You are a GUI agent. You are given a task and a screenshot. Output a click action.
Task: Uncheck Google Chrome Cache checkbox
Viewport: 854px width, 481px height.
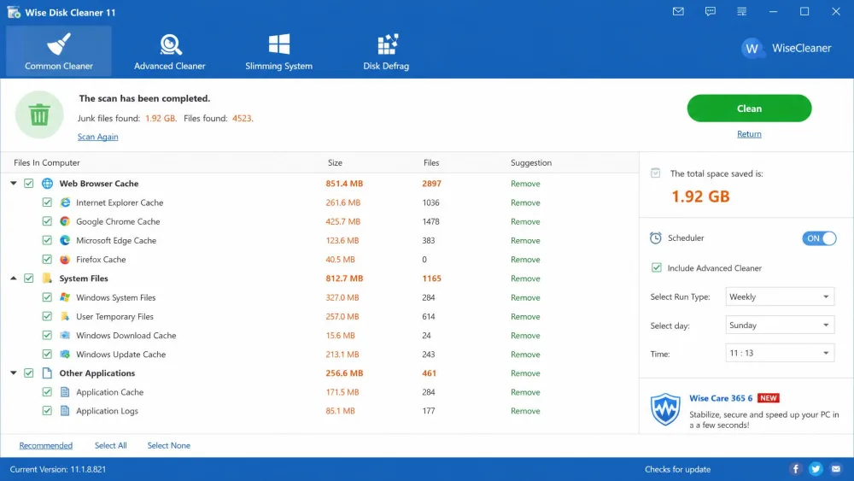pyautogui.click(x=47, y=221)
